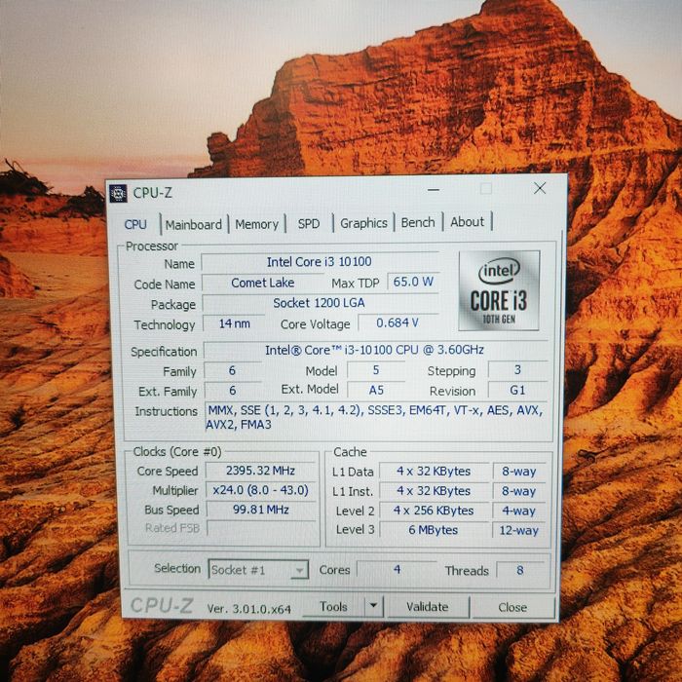Click the Validate button
Viewport: 682px width, 682px height.
click(428, 606)
